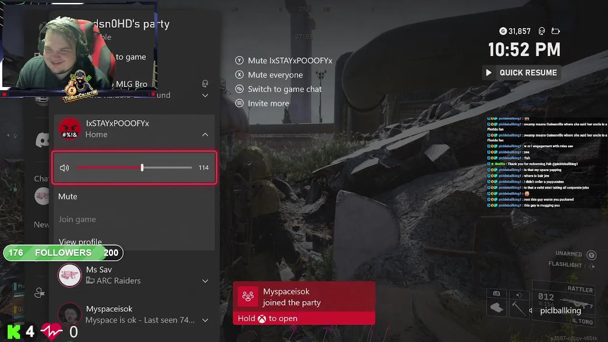Click the Ms Sav pink avatar
Image resolution: width=608 pixels, height=342 pixels.
(69, 275)
